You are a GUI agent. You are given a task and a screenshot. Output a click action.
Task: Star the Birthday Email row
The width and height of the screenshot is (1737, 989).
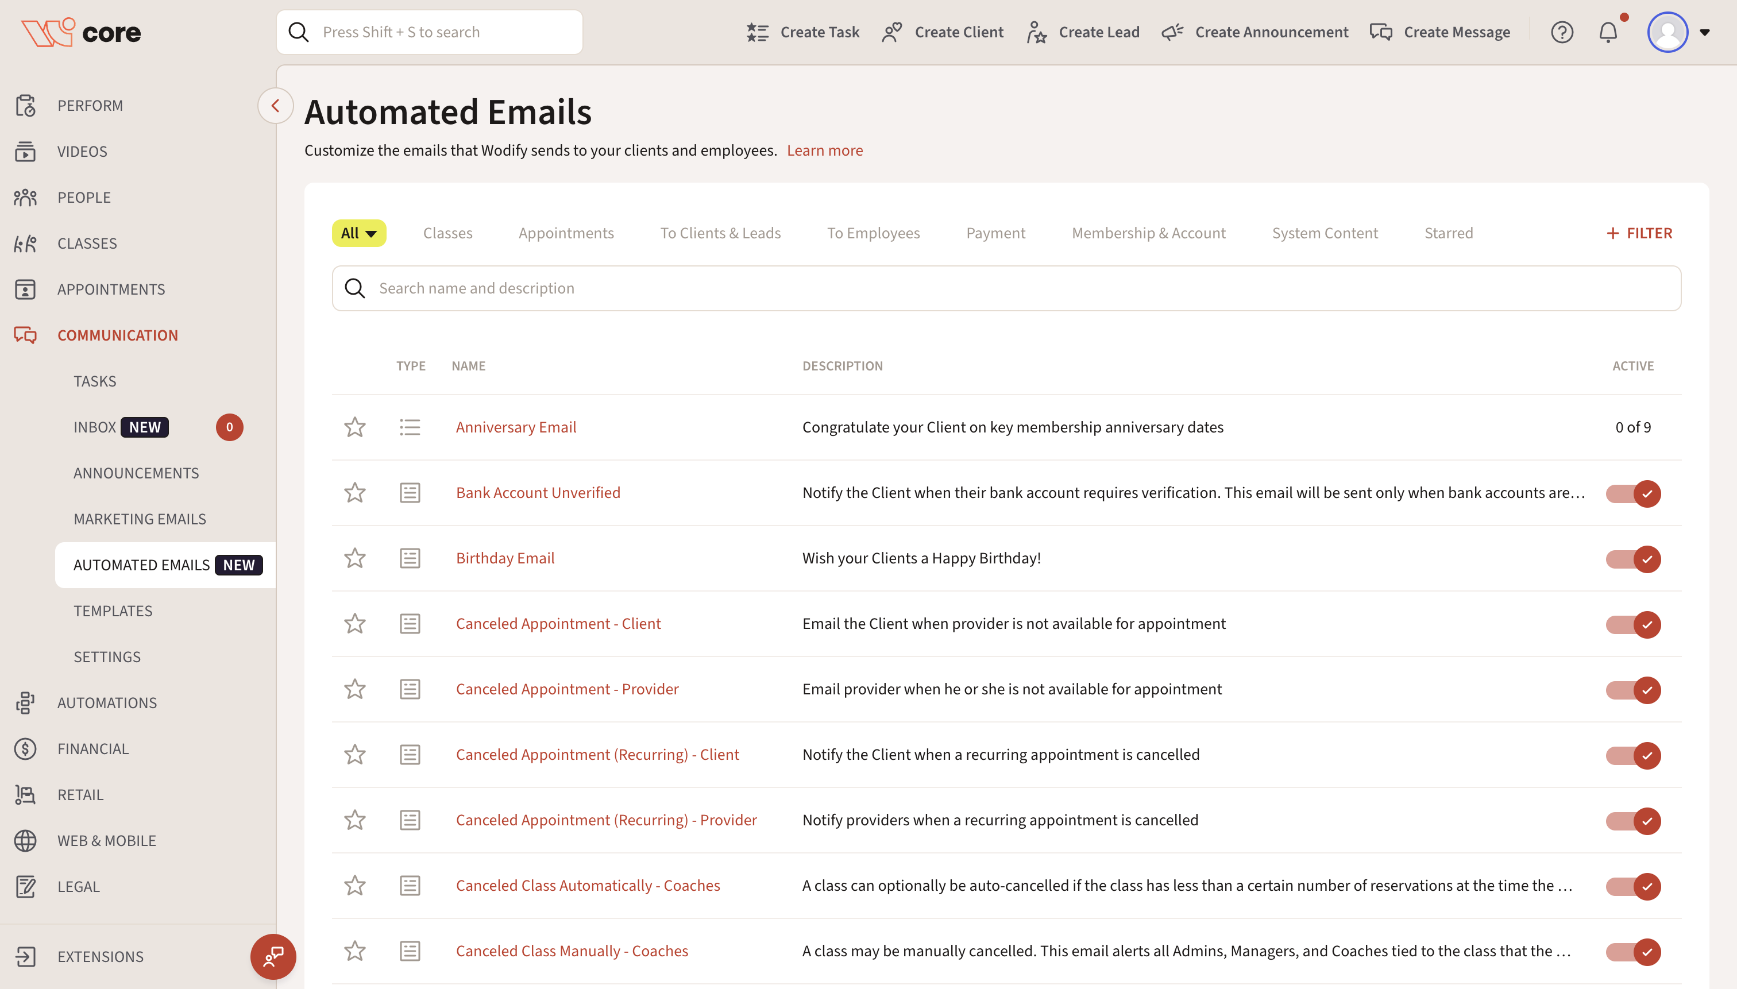[354, 558]
